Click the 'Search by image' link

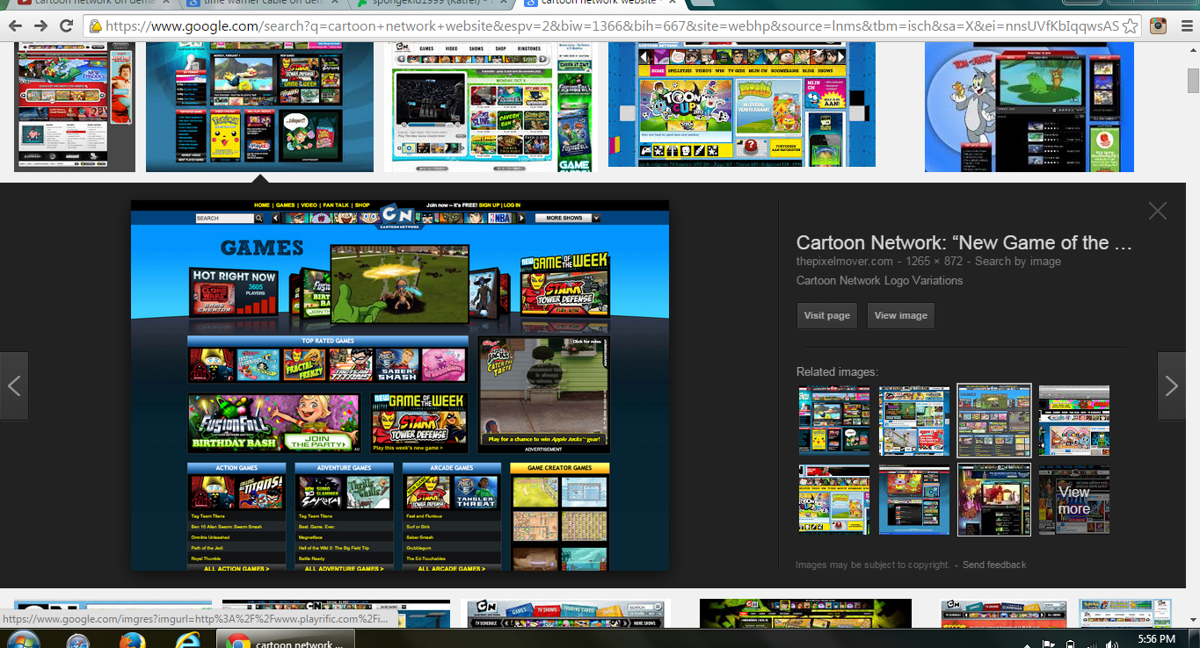click(x=1017, y=262)
